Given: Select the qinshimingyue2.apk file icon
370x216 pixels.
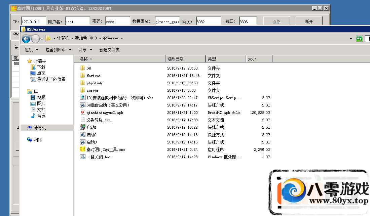Looking at the screenshot, I should [83, 112].
